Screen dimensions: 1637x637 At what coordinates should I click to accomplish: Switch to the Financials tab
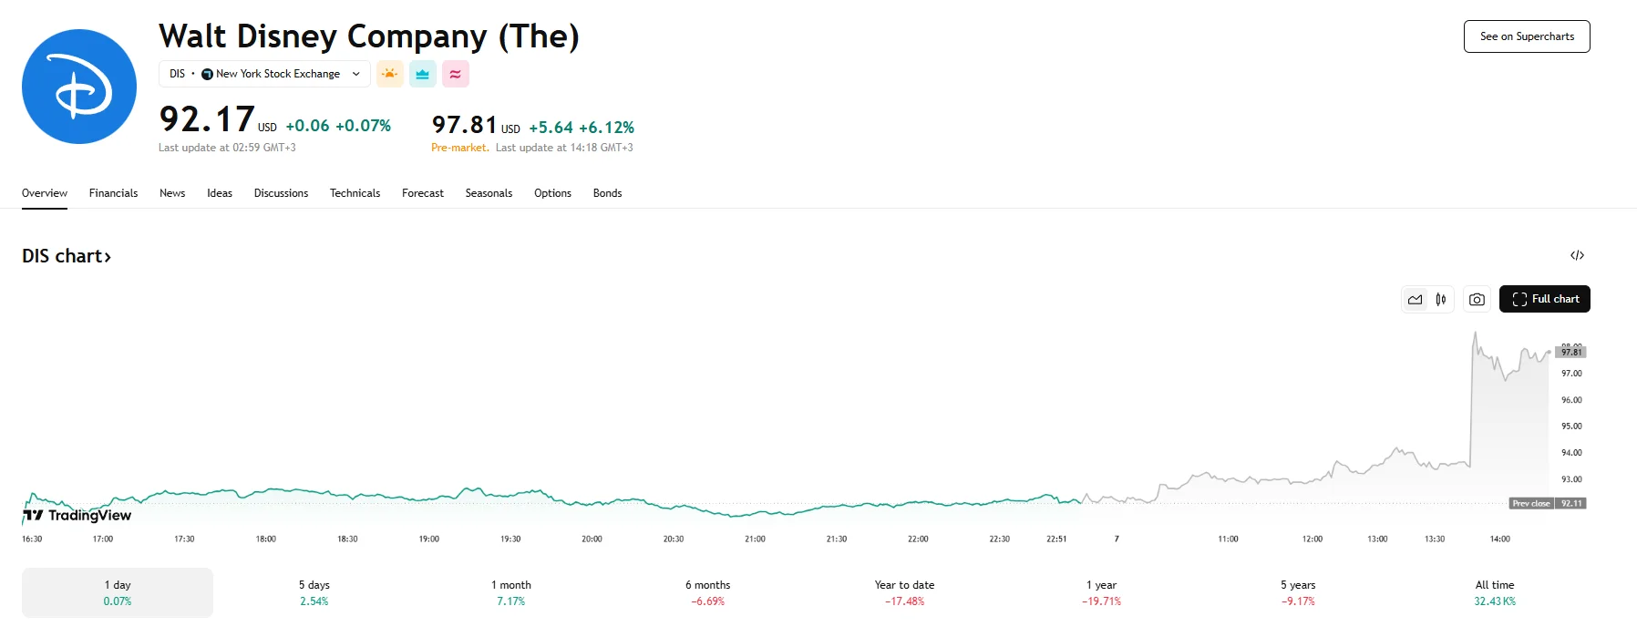coord(113,193)
